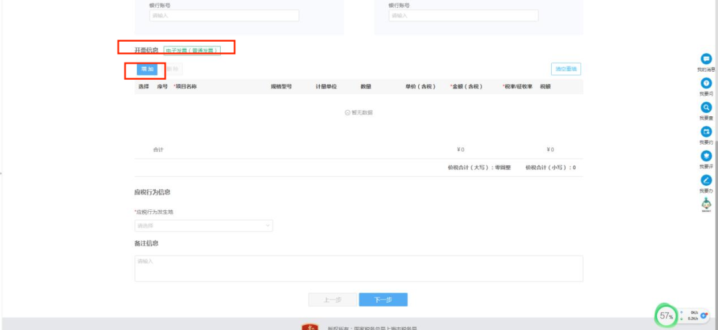The height and width of the screenshot is (330, 718).
Task: Click the 57% green performance circle widget
Action: (x=666, y=315)
